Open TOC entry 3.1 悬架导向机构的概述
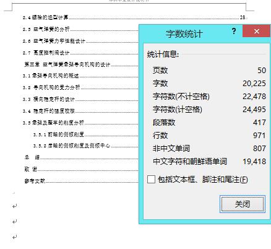The height and width of the screenshot is (249, 271). point(51,76)
